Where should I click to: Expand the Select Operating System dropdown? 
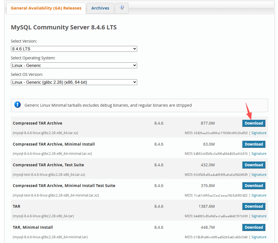74,66
